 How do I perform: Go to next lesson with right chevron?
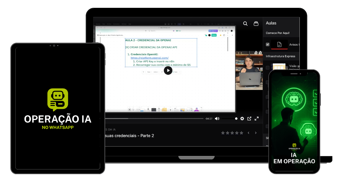[x=256, y=133]
